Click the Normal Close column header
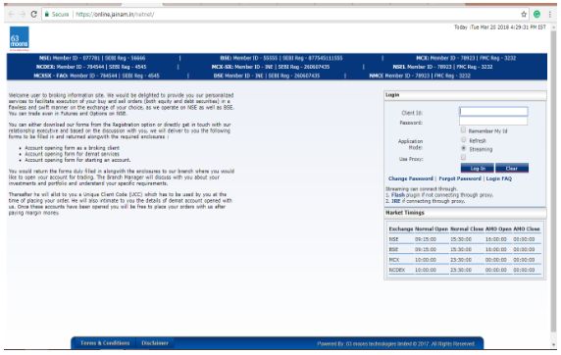The image size is (561, 355). pos(467,229)
